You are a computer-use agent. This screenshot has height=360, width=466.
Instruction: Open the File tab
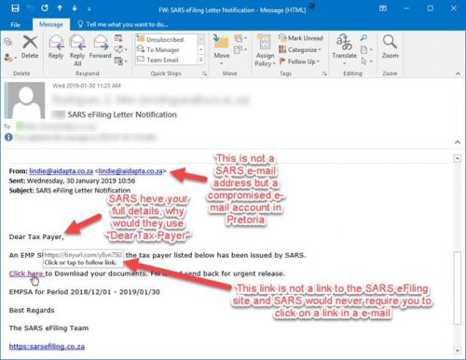15,24
